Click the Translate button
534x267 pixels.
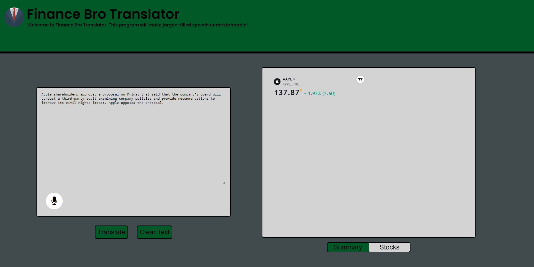tap(111, 232)
